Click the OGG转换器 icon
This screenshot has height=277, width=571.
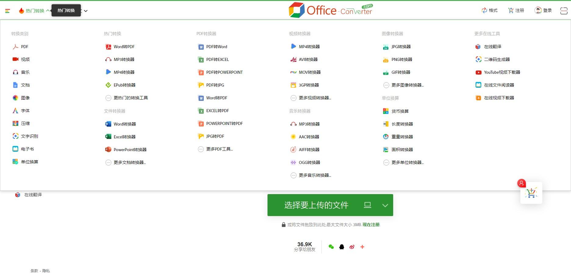click(293, 162)
